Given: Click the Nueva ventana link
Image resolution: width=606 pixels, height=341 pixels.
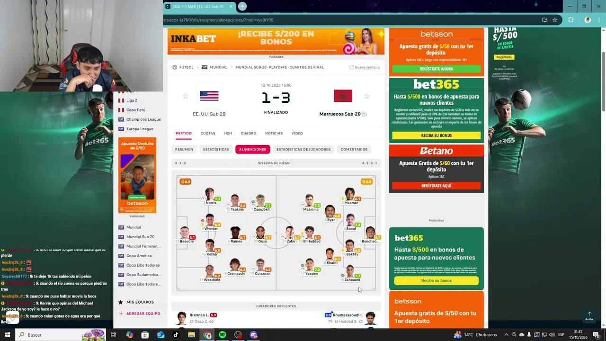Looking at the screenshot, I should pos(365,67).
